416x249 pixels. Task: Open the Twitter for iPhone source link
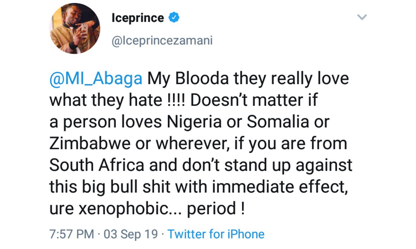coord(216,234)
